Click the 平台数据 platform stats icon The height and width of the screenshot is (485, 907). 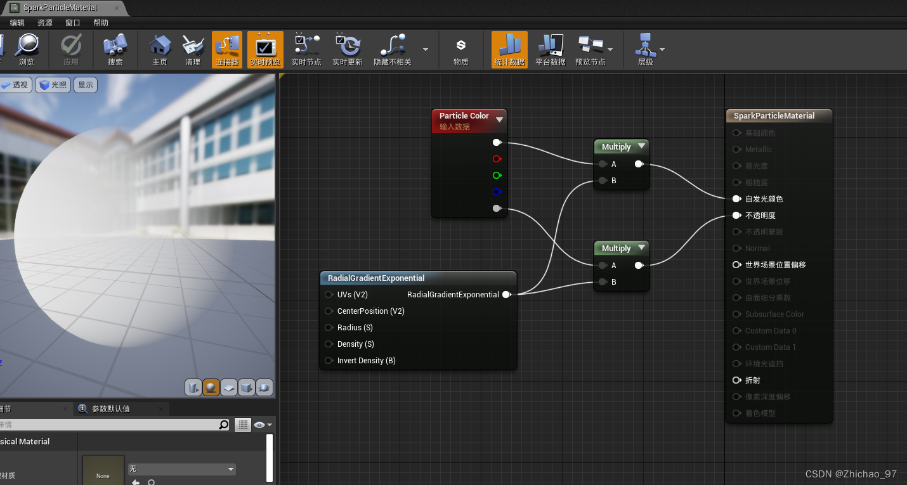550,50
